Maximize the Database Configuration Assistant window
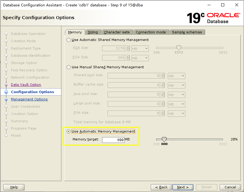 (x=223, y=5)
